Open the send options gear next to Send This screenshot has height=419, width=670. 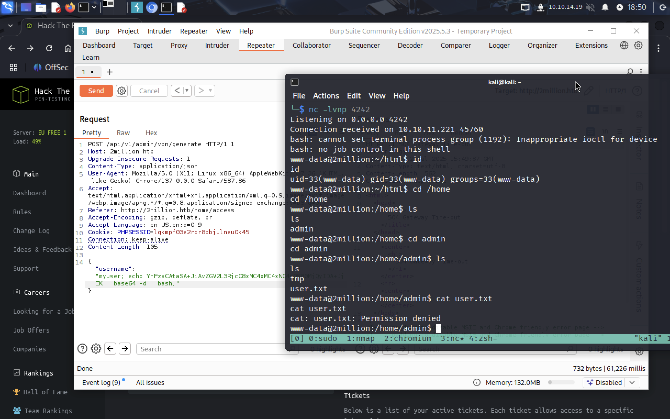click(x=121, y=91)
